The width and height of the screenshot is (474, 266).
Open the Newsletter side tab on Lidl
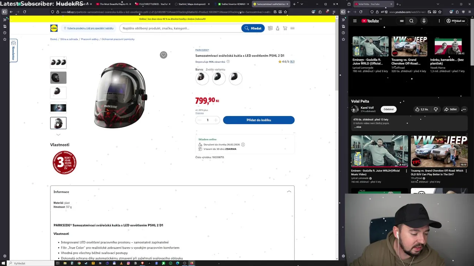[13, 51]
